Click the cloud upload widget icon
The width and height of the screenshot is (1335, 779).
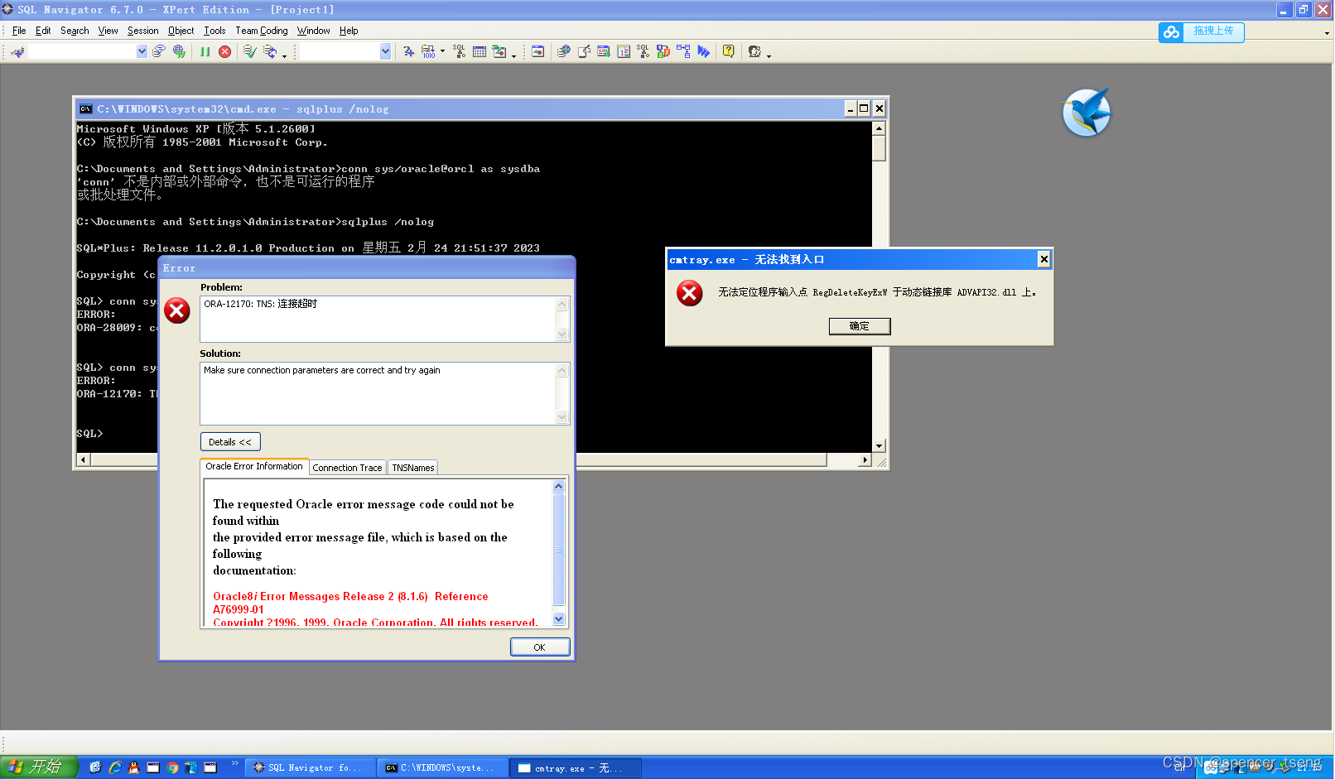click(x=1171, y=31)
